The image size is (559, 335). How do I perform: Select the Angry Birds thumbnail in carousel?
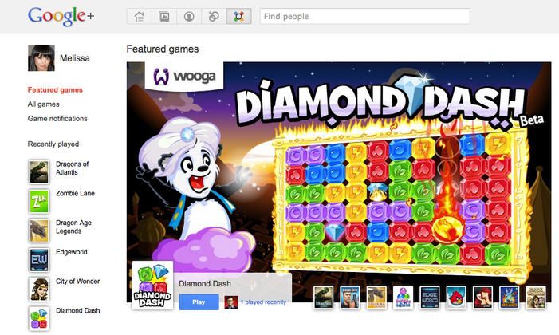click(x=456, y=298)
